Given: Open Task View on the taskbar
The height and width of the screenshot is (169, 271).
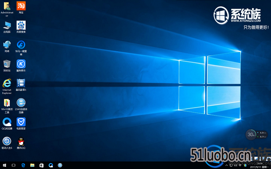Looking at the screenshot, I should tap(14, 165).
